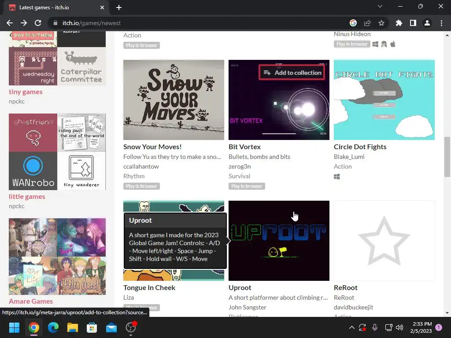
Task: Open the Circle Dot Fights title link
Action: [360, 147]
